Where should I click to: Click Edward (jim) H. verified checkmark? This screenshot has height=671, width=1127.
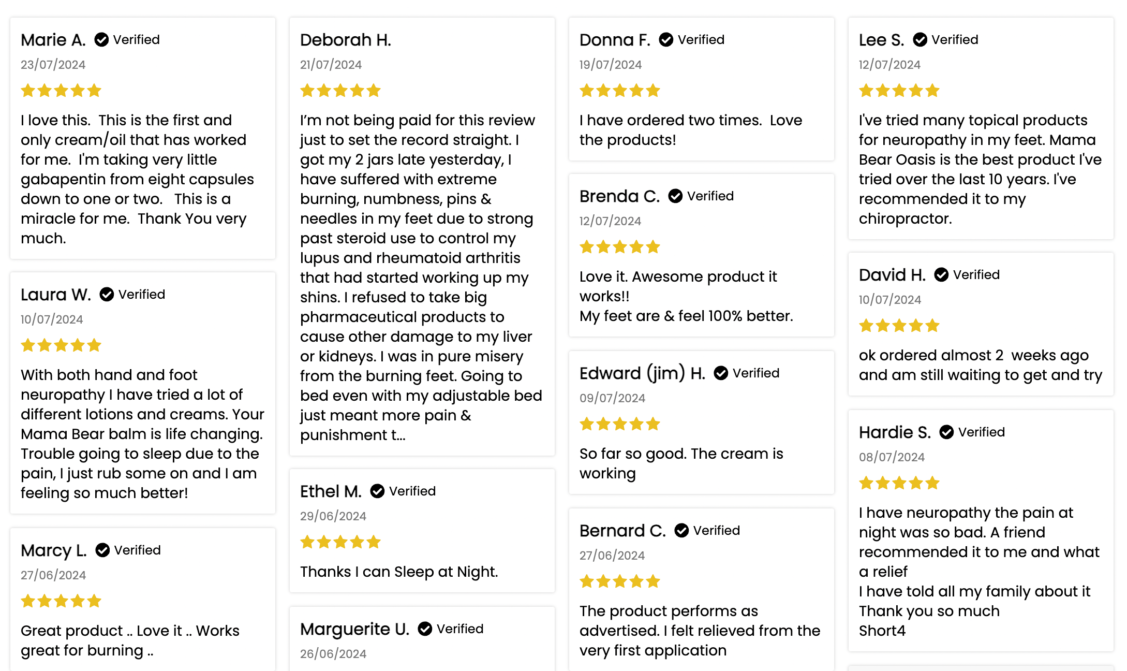(x=721, y=373)
